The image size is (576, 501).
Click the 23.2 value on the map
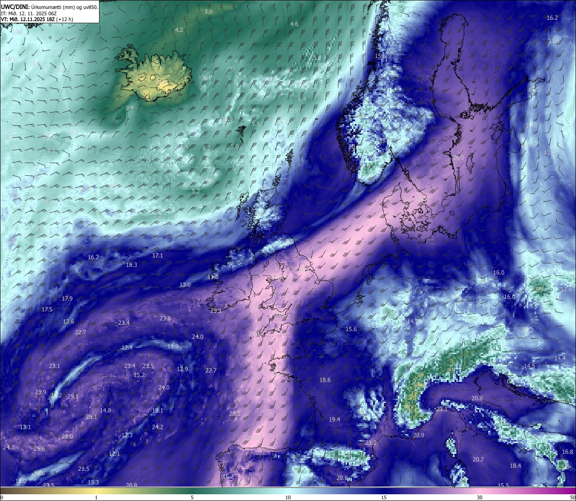(371, 443)
